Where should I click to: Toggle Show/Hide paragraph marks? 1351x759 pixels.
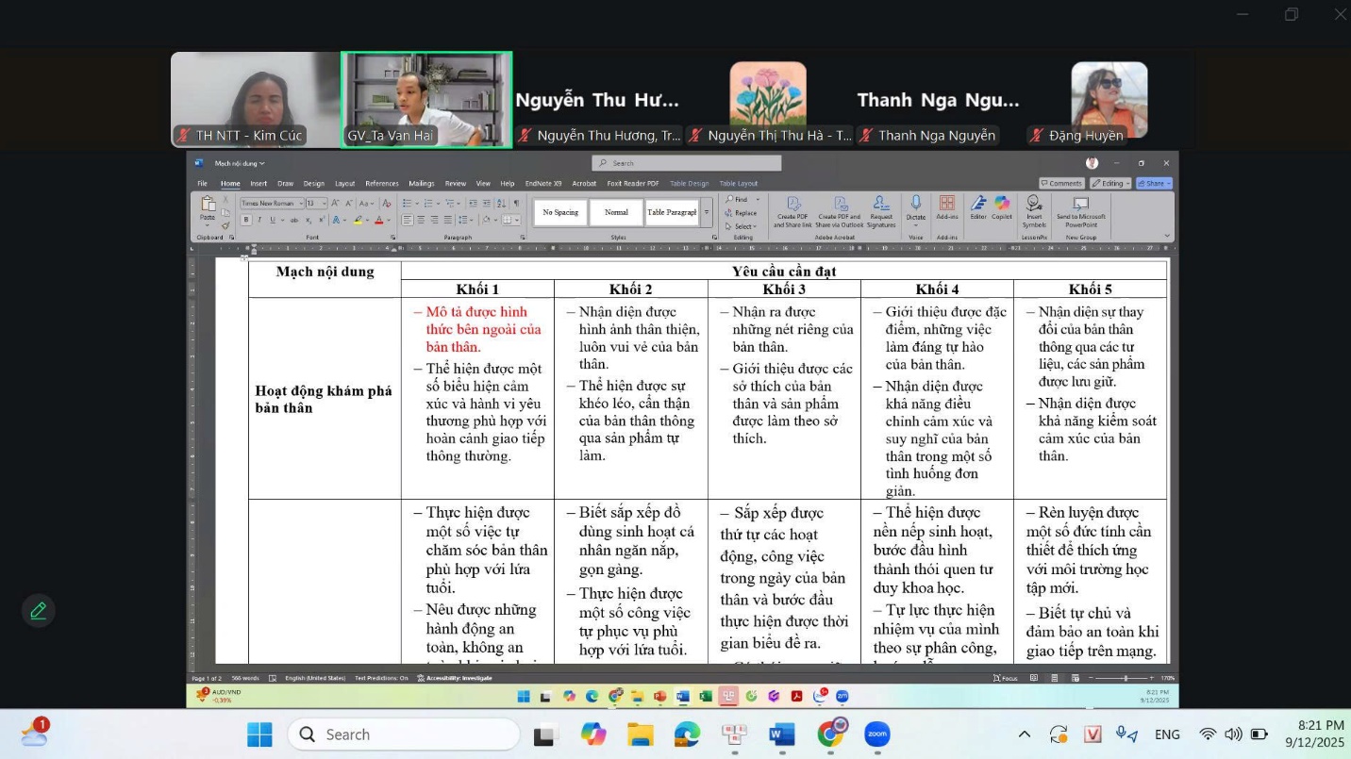[x=516, y=203]
